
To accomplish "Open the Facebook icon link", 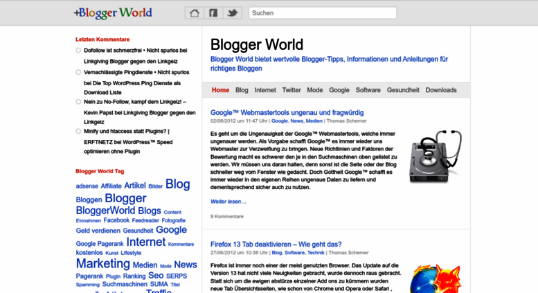I will (213, 13).
